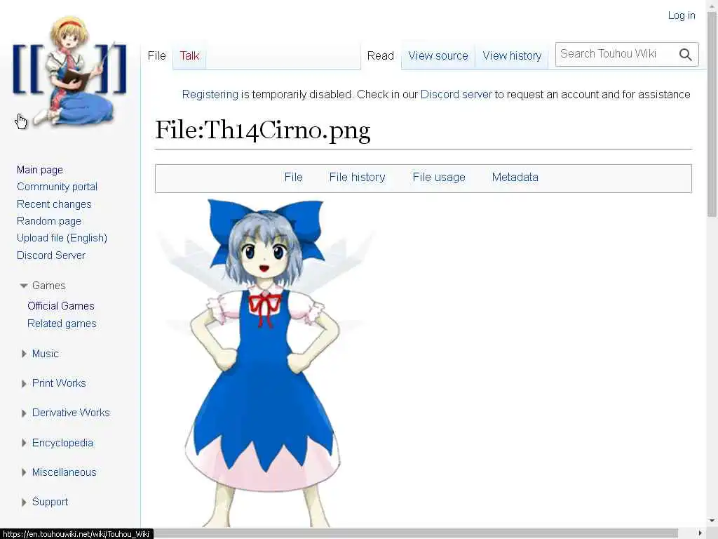Expand the Support section
This screenshot has width=718, height=539.
24,503
